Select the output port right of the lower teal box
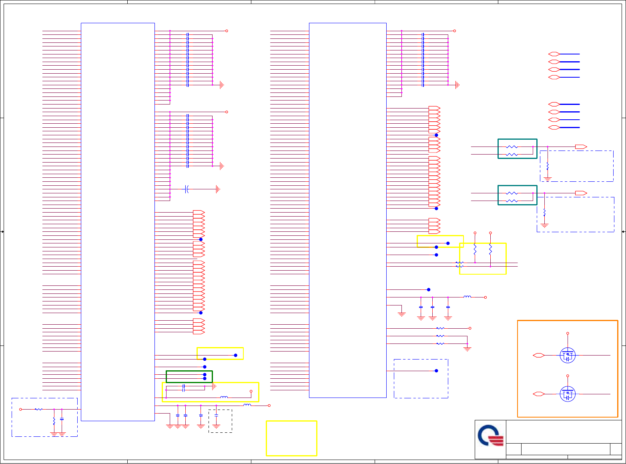 [581, 193]
